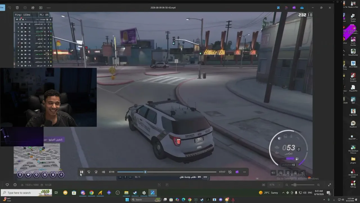360x203 pixels.
Task: Open Chrome on the inner taskbar
Action: [91, 193]
